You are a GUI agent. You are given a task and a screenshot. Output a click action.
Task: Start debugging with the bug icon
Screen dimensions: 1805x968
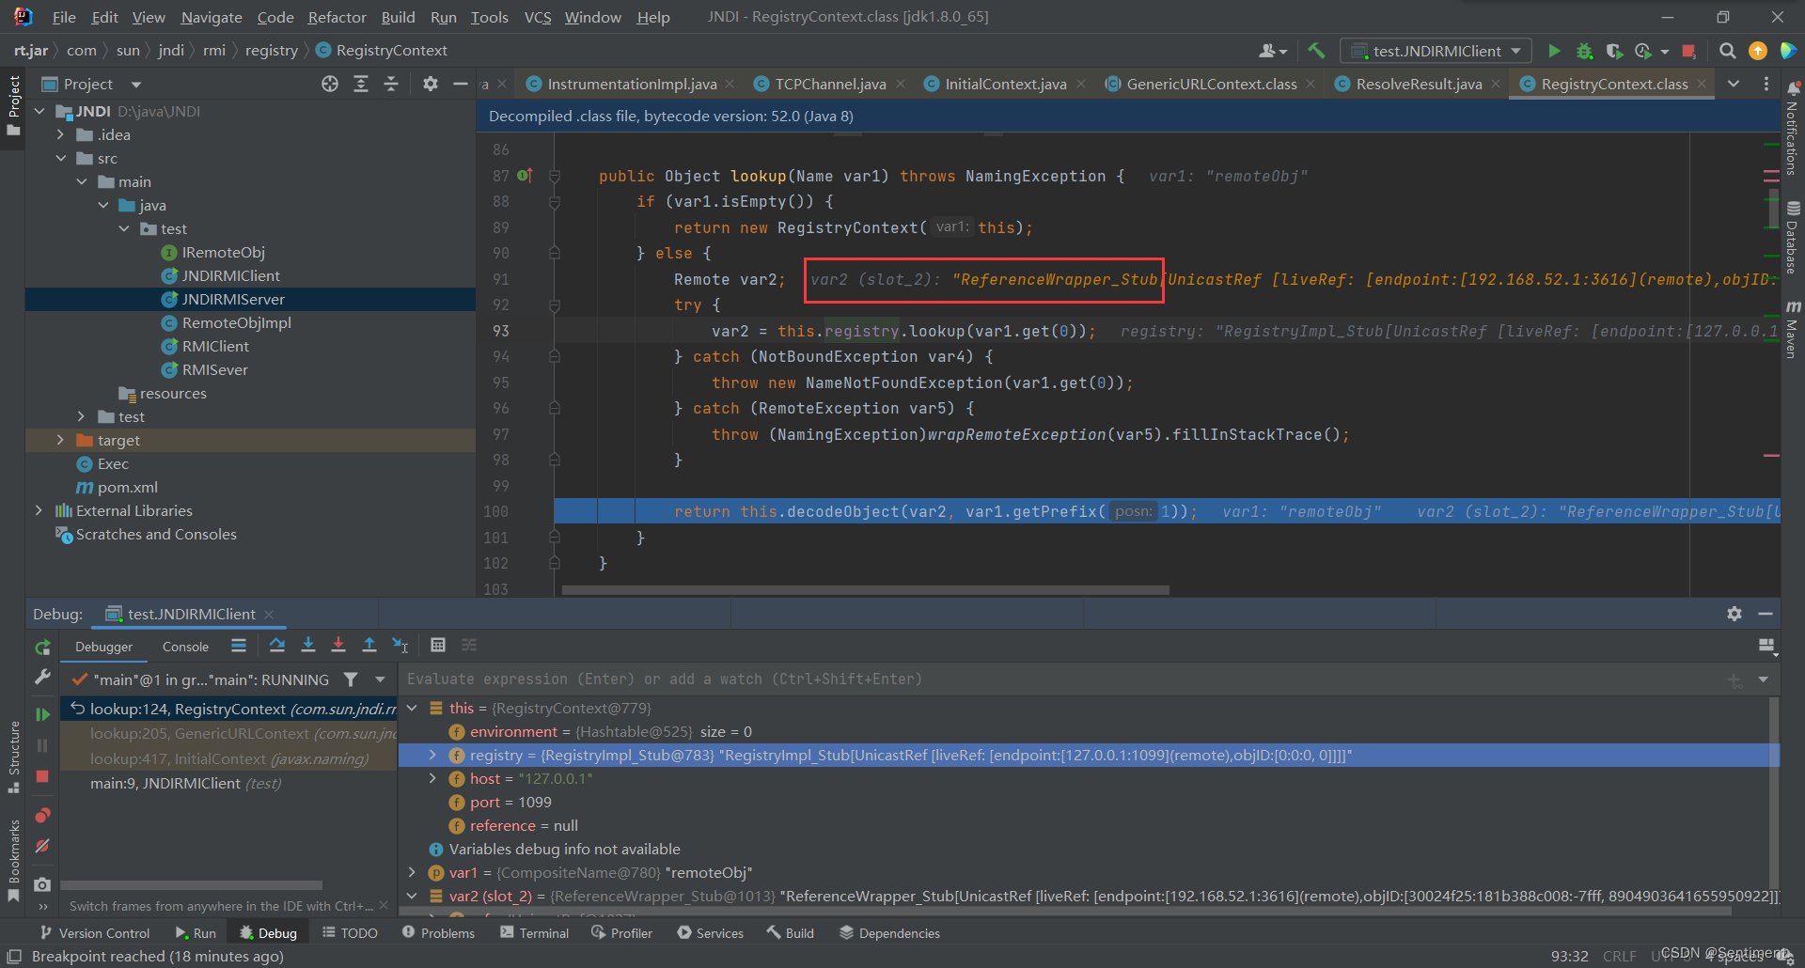click(x=1584, y=51)
